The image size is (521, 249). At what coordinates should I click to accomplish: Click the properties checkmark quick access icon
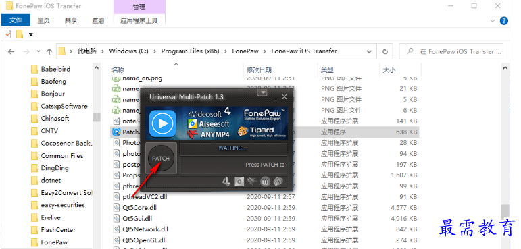tap(8, 34)
